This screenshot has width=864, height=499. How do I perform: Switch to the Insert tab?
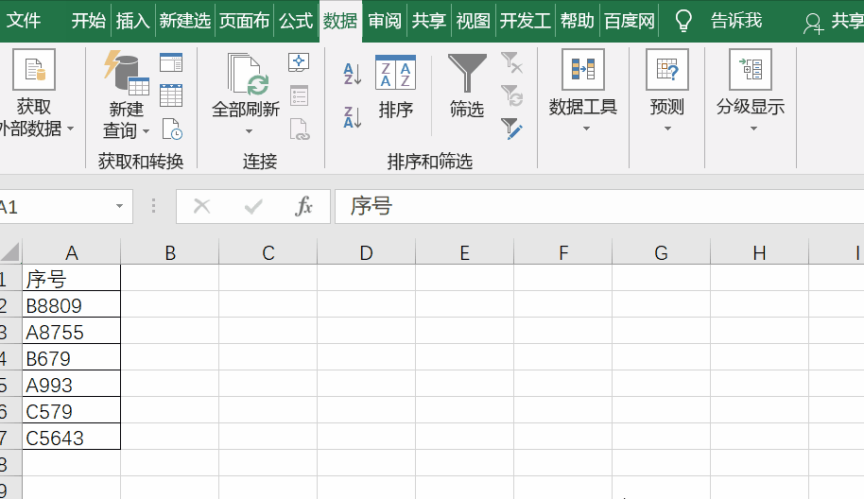pyautogui.click(x=132, y=21)
